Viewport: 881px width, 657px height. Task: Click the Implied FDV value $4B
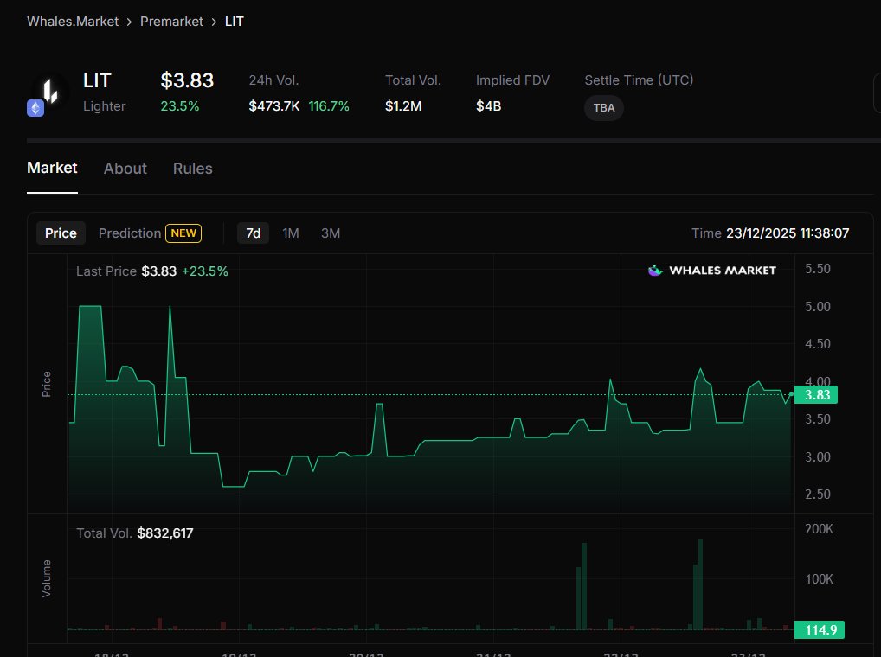click(x=488, y=106)
